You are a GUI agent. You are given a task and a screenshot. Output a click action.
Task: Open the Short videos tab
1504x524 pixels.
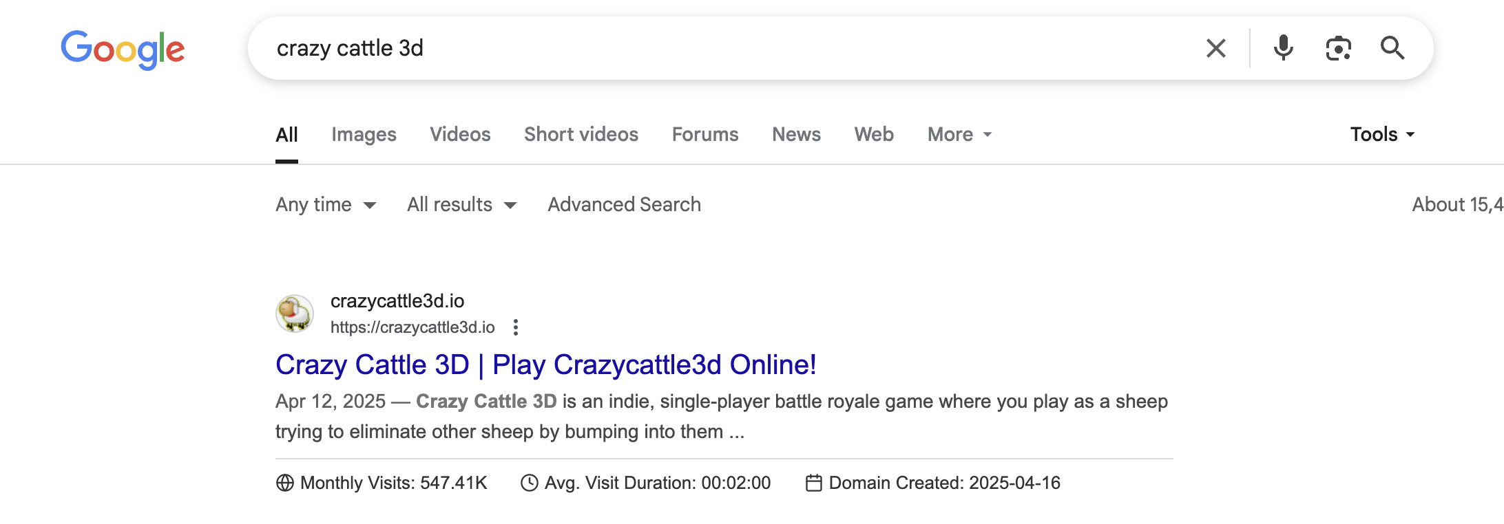tap(581, 135)
